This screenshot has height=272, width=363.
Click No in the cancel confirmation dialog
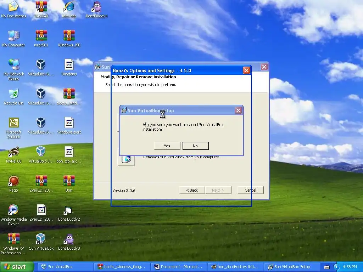(x=195, y=146)
